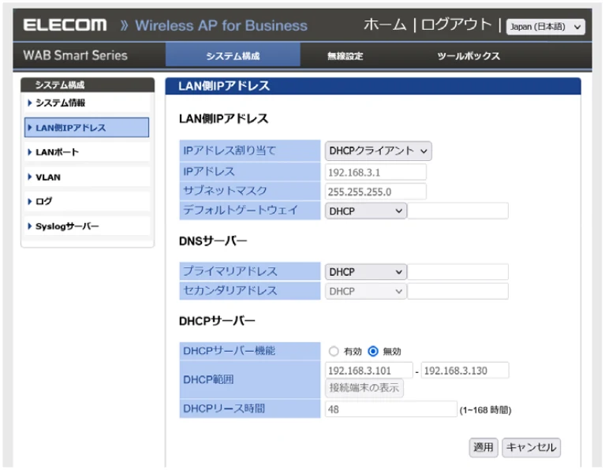Select LAN側IPアドレス in the sidebar
The width and height of the screenshot is (605, 470).
(87, 127)
